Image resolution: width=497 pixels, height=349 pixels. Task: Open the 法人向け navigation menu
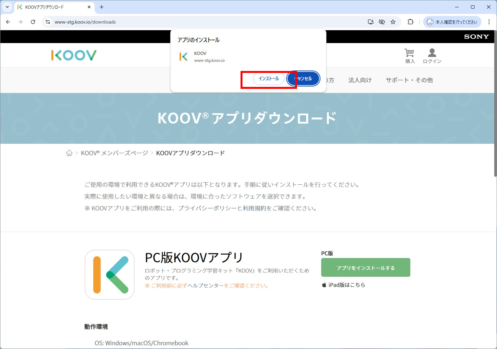click(x=360, y=80)
